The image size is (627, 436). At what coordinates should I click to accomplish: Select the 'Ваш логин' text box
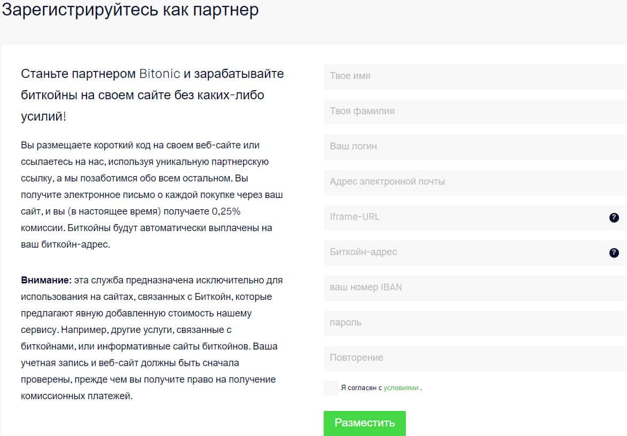[474, 147]
